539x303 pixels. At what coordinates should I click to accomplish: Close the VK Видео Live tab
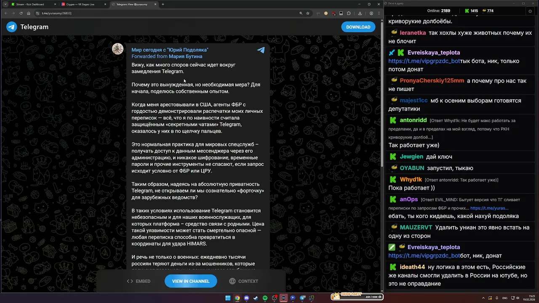click(x=105, y=4)
